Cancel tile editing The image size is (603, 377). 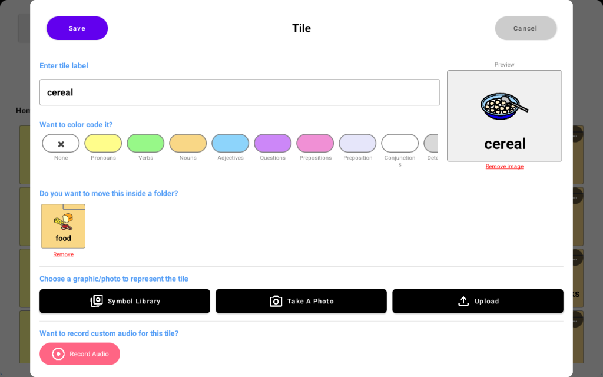(525, 28)
